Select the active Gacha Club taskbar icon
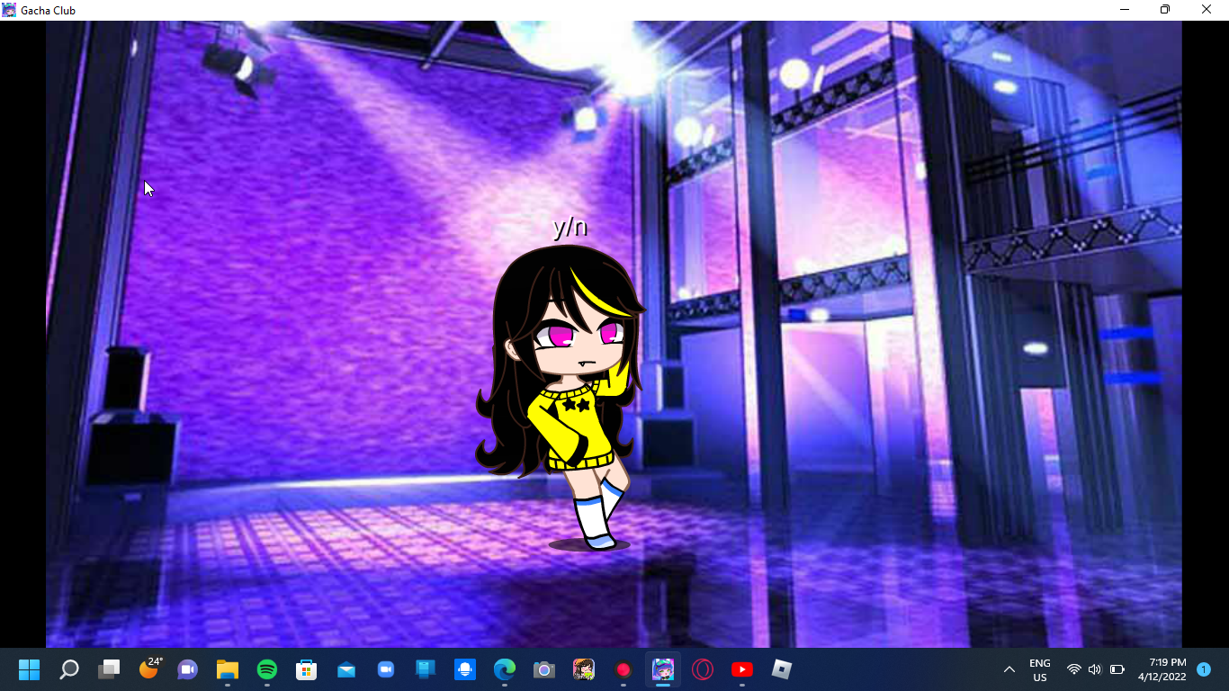This screenshot has width=1229, height=691. (663, 669)
